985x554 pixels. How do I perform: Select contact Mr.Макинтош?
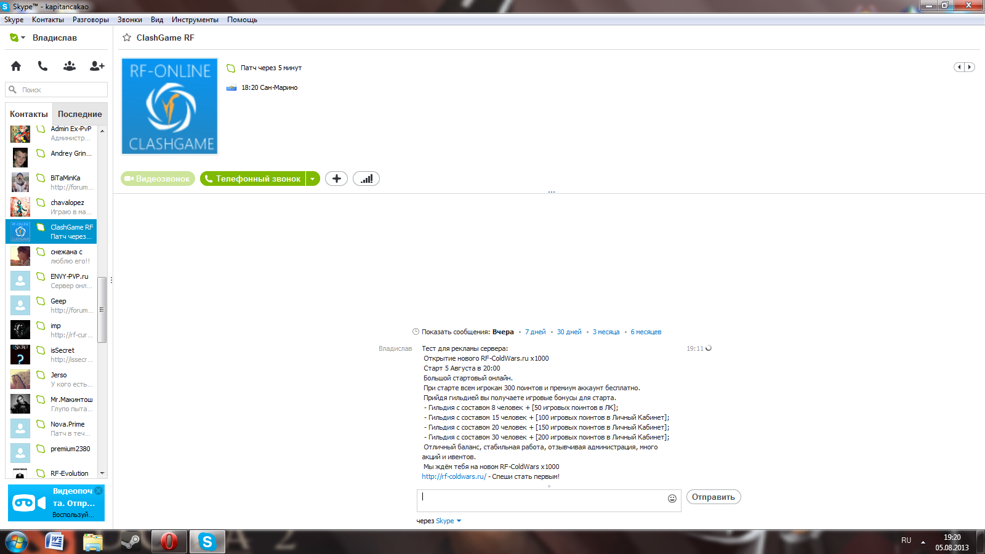point(52,404)
